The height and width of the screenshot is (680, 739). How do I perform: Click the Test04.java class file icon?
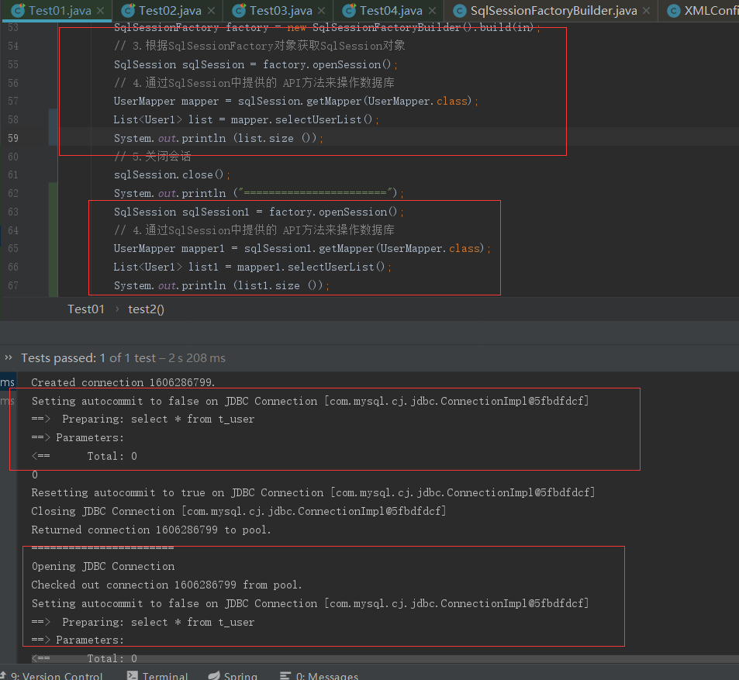coord(349,10)
